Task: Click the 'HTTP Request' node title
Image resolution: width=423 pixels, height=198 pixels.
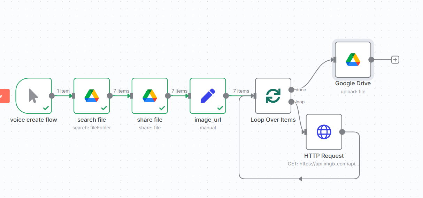Action: (x=324, y=156)
